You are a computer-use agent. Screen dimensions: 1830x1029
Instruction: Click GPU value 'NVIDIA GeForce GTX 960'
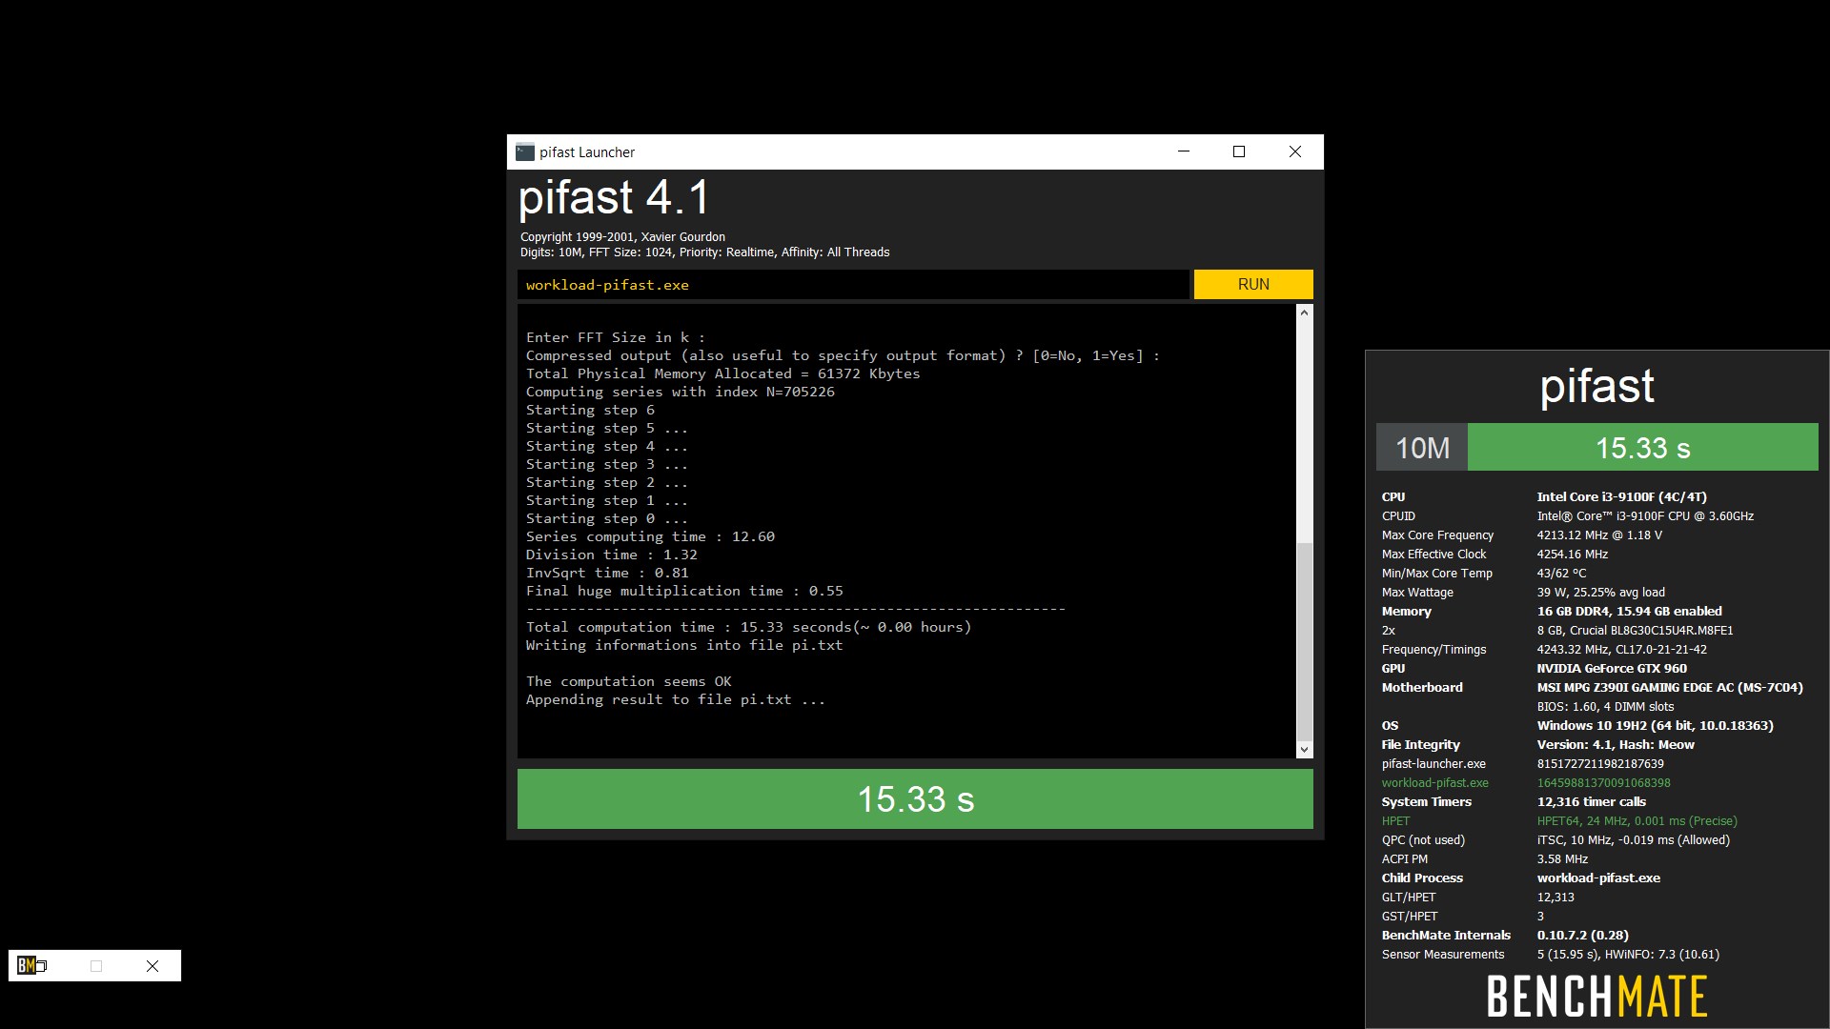[x=1612, y=669]
